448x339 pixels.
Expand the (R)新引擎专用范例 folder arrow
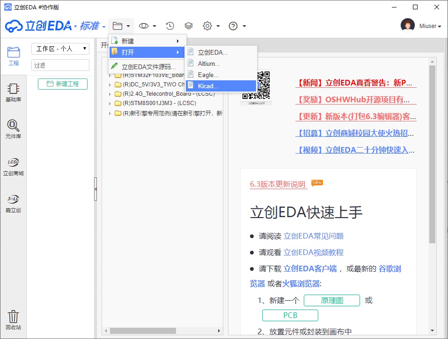pos(110,113)
